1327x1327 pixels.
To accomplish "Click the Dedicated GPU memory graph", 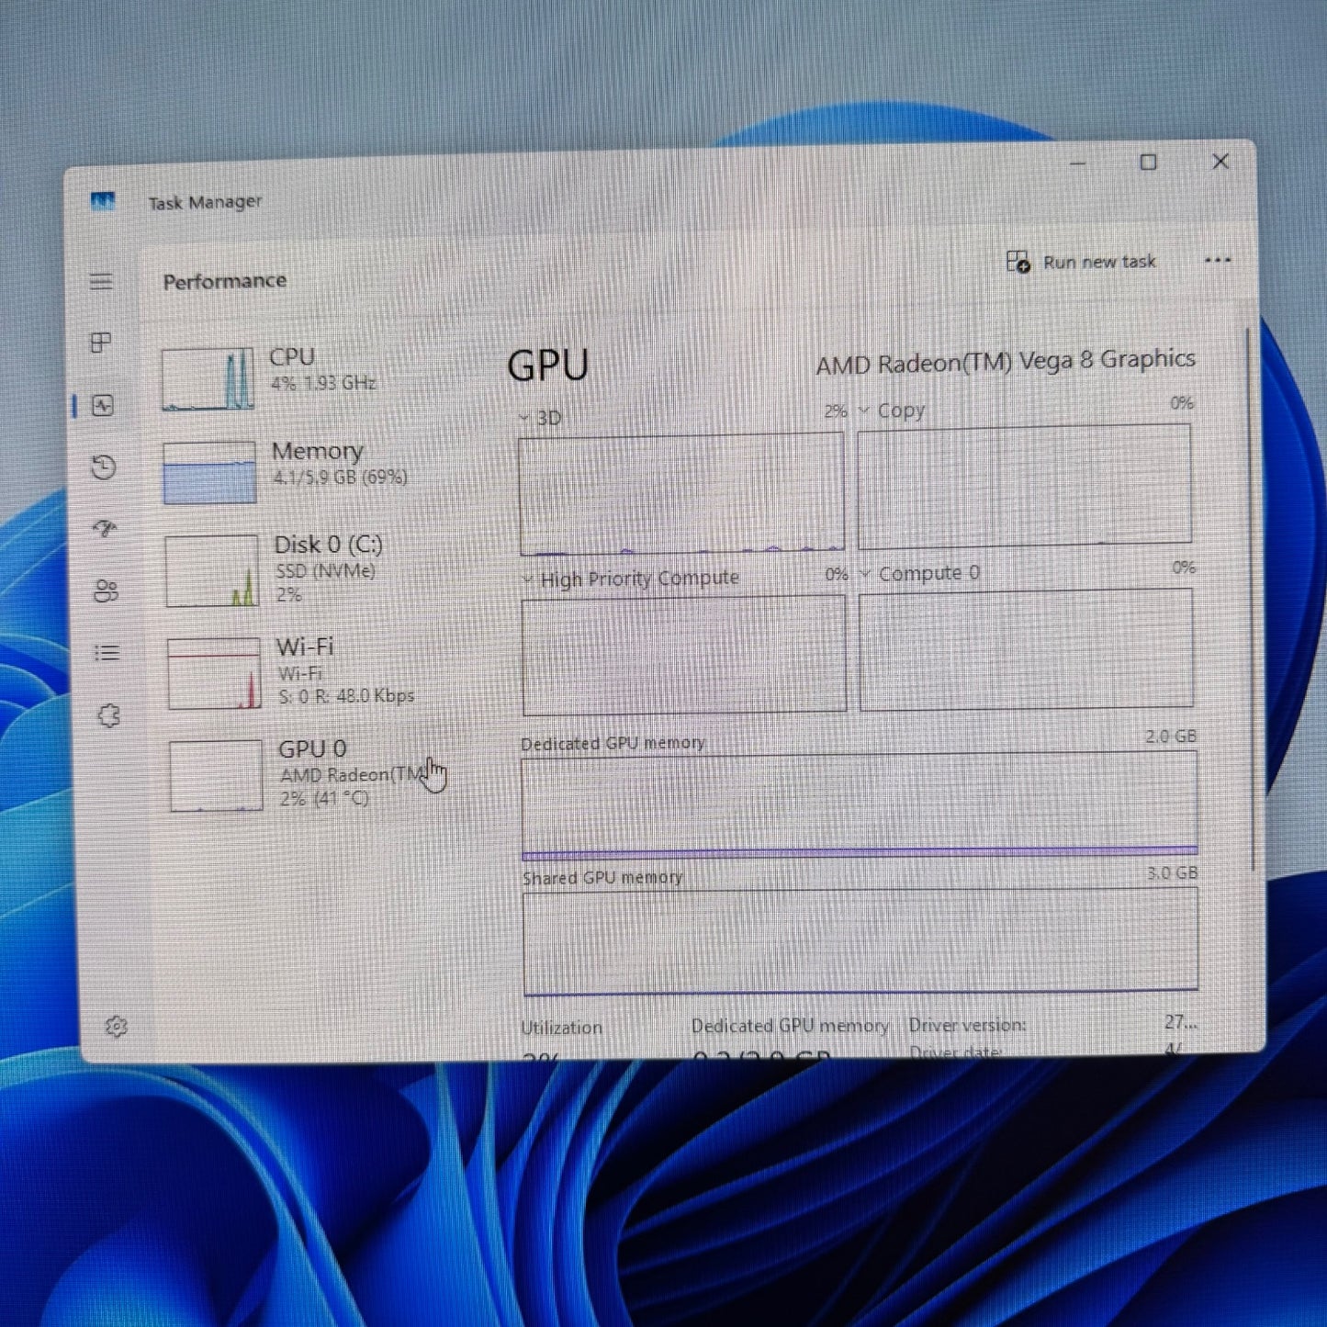I will tap(860, 804).
